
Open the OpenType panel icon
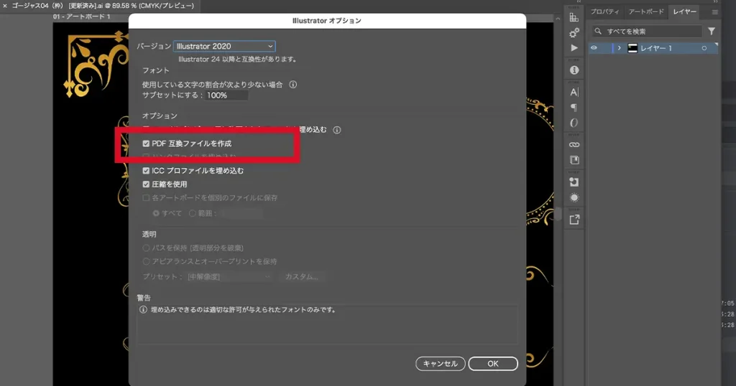click(574, 123)
